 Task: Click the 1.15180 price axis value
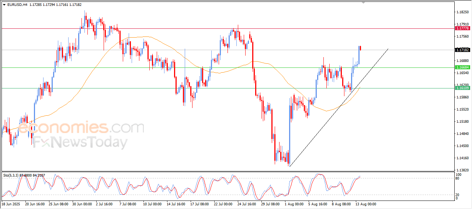tap(462, 122)
